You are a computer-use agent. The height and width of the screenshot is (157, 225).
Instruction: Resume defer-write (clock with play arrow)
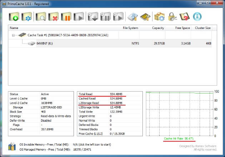(x=118, y=16)
